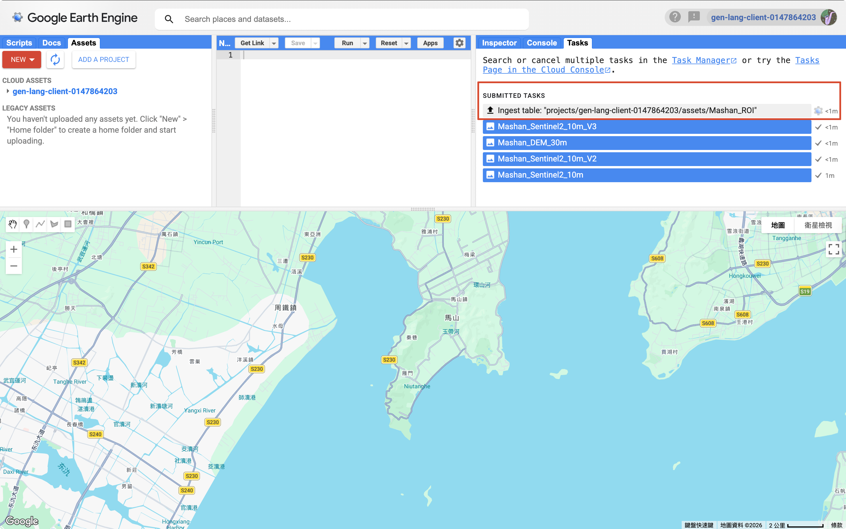The image size is (846, 529).
Task: Open the Get Link dropdown arrow
Action: pos(274,43)
